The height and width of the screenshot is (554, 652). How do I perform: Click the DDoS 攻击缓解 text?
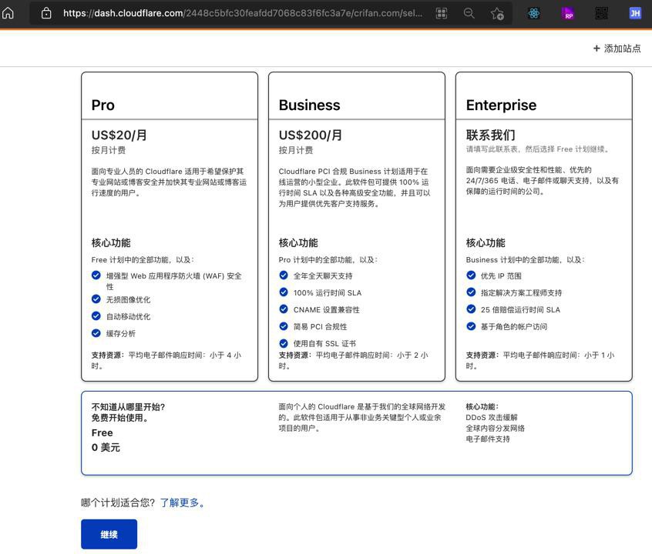[x=492, y=417]
